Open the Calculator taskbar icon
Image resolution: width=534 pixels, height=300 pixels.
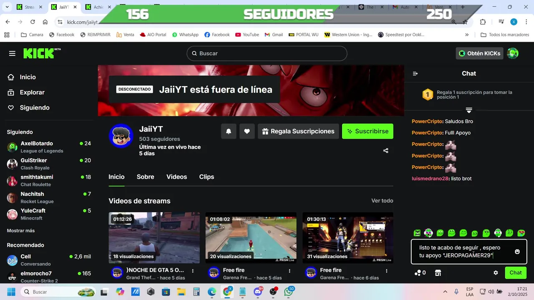click(x=196, y=292)
